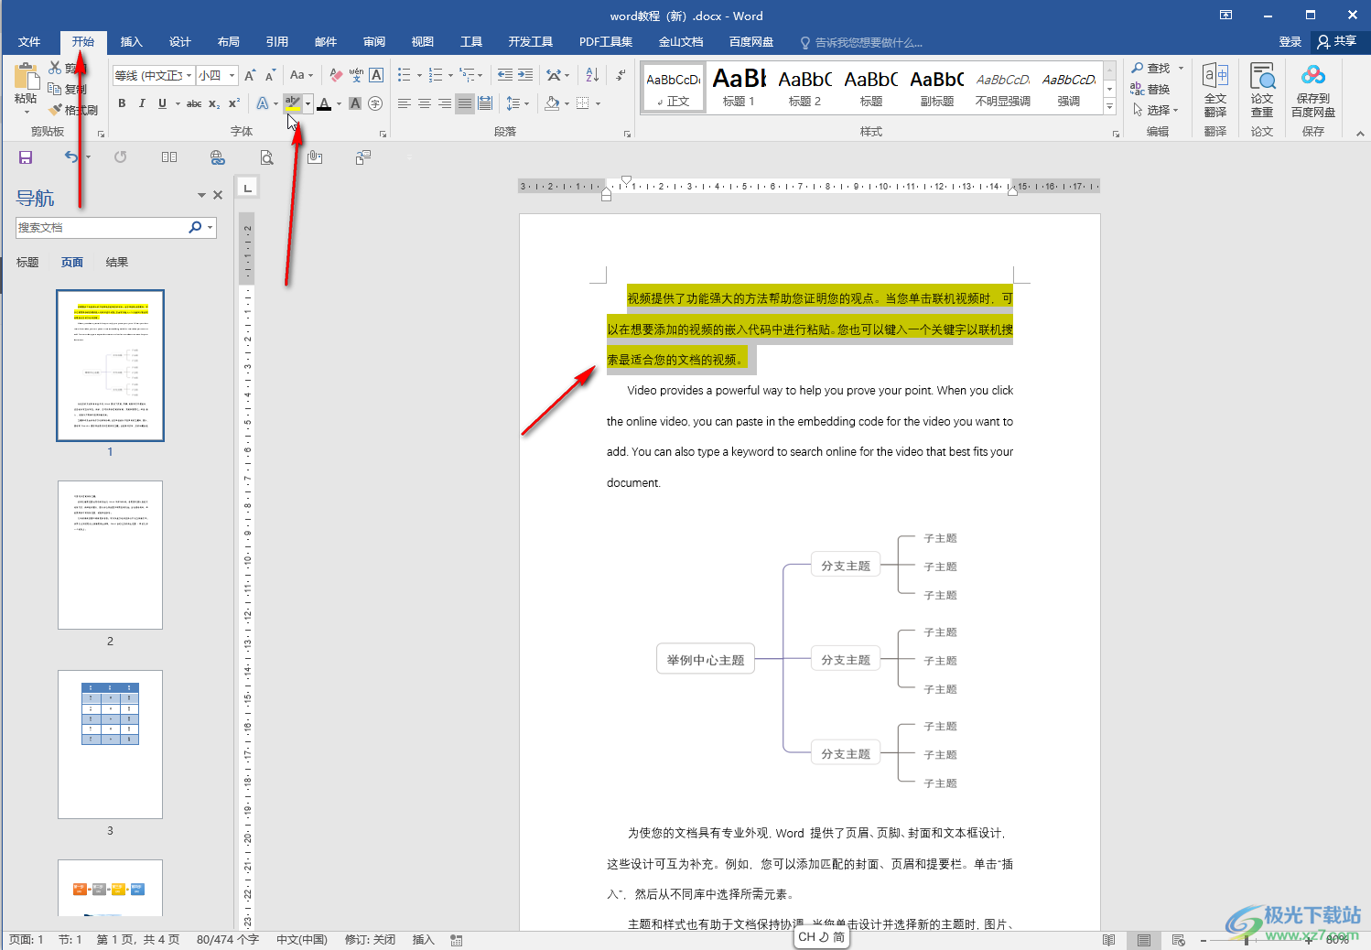The width and height of the screenshot is (1371, 950).
Task: Shrink font size with smaller A icon
Action: click(x=270, y=75)
